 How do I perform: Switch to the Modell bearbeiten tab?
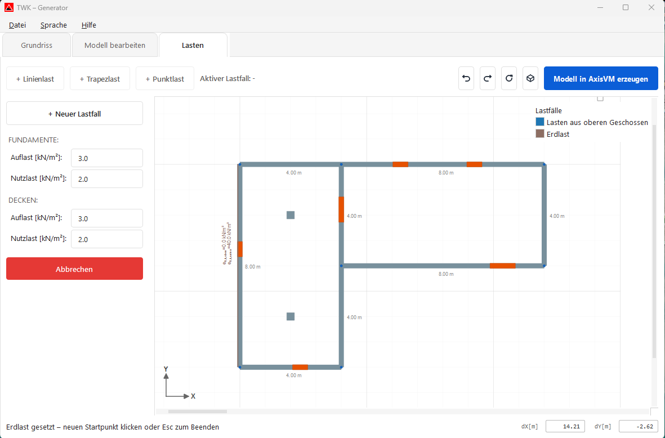pyautogui.click(x=115, y=45)
